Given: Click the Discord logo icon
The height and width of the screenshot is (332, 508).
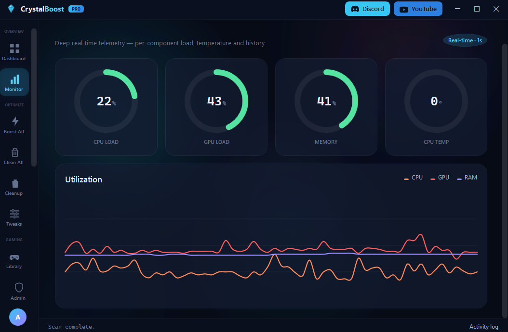Looking at the screenshot, I should tap(355, 9).
